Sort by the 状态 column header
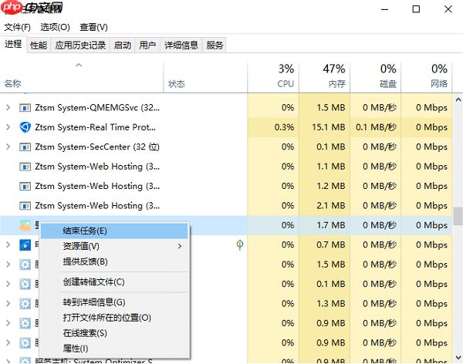The width and height of the screenshot is (463, 364). [205, 77]
